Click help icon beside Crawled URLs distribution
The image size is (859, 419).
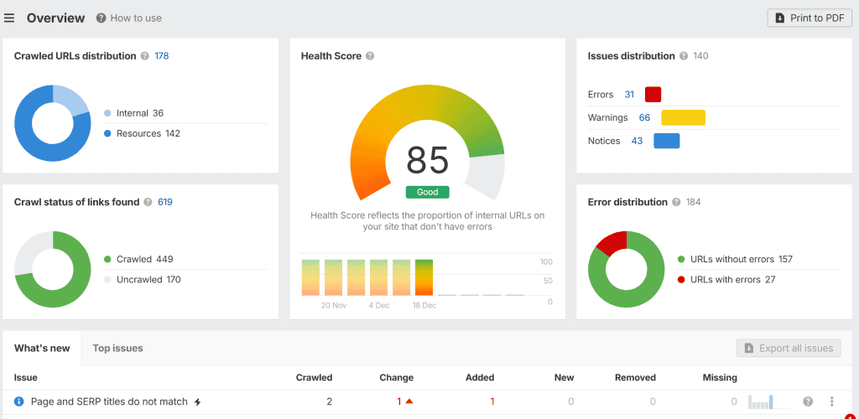[144, 56]
